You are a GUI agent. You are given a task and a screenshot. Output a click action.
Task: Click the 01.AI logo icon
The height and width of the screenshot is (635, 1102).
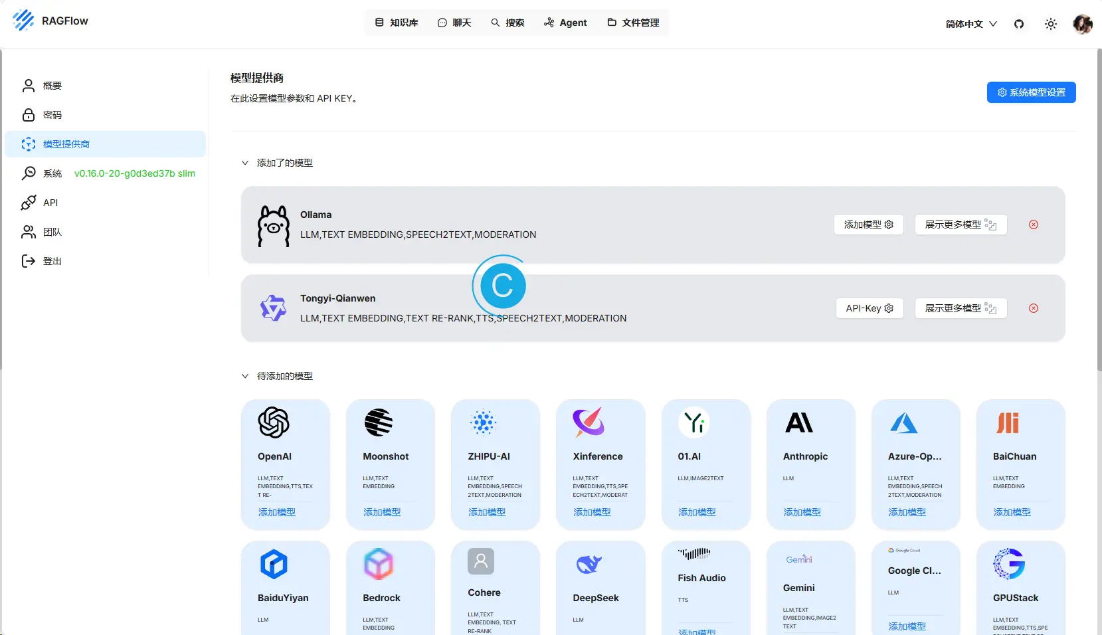tap(693, 422)
